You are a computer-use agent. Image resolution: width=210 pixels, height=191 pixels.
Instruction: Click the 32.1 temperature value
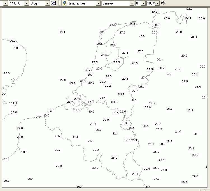coord(115,134)
